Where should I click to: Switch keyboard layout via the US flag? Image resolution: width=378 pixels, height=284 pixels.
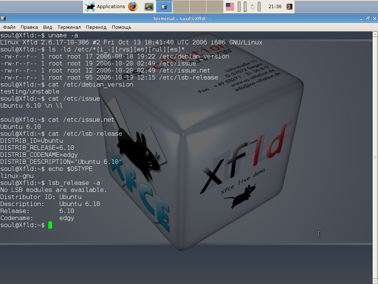pos(230,7)
